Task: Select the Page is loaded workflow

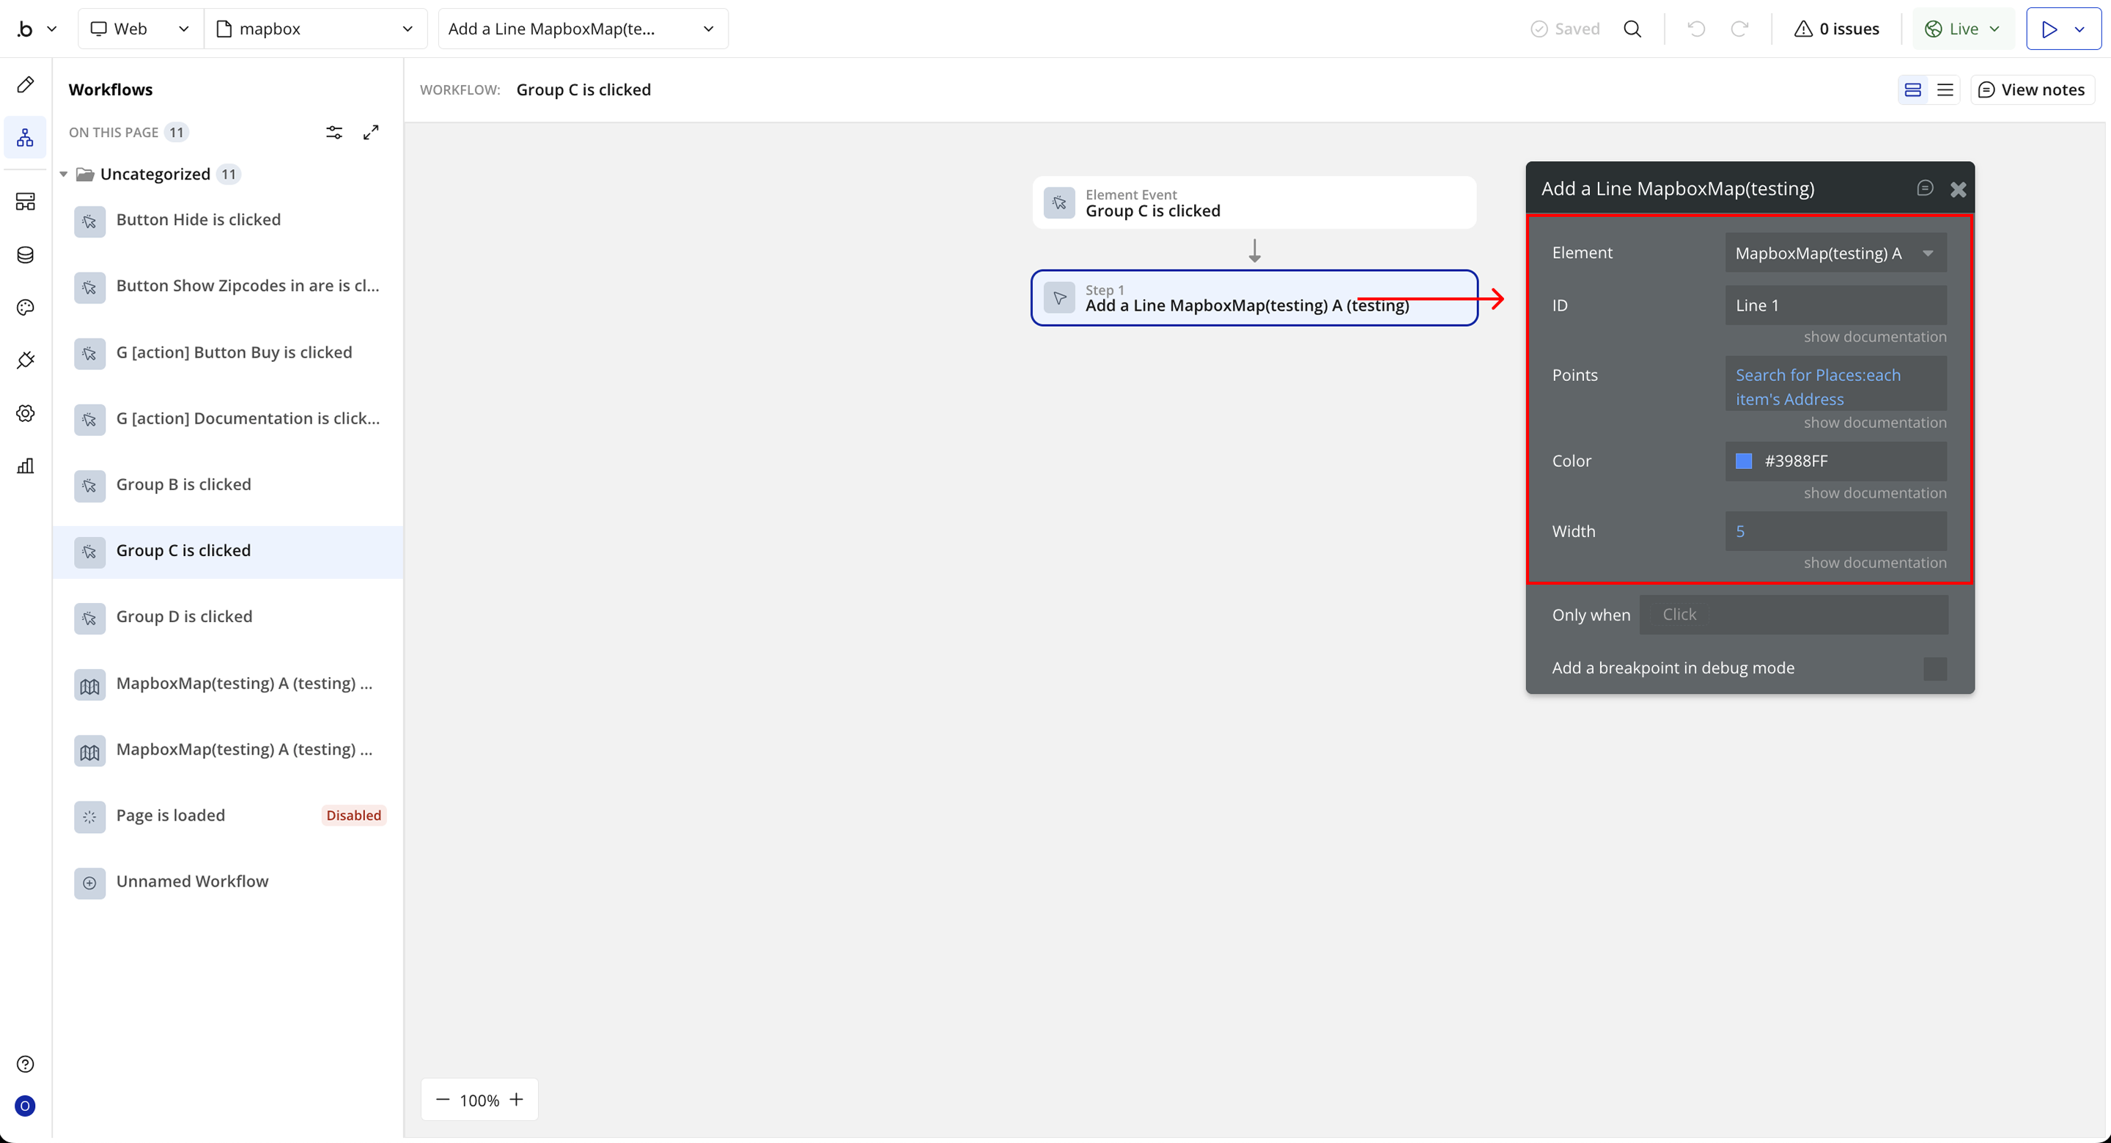Action: click(x=171, y=815)
